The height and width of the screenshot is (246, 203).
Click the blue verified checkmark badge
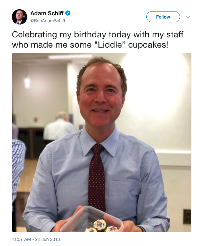[68, 13]
